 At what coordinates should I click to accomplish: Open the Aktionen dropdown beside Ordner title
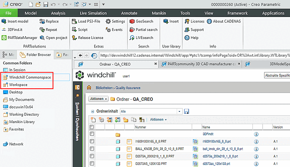click(x=98, y=99)
